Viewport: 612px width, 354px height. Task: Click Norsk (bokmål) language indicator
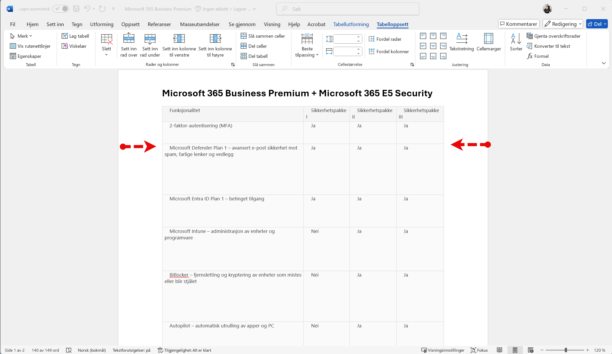click(92, 350)
